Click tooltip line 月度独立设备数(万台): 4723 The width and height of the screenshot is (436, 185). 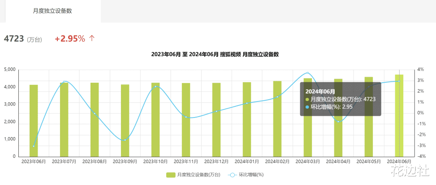[341, 99]
